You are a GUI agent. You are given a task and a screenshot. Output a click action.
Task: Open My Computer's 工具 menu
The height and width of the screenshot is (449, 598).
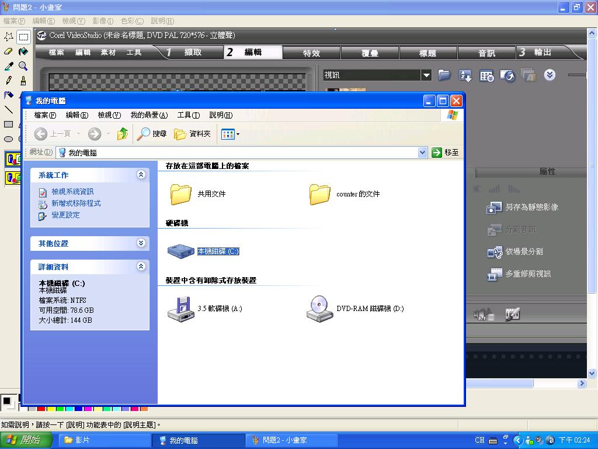189,115
